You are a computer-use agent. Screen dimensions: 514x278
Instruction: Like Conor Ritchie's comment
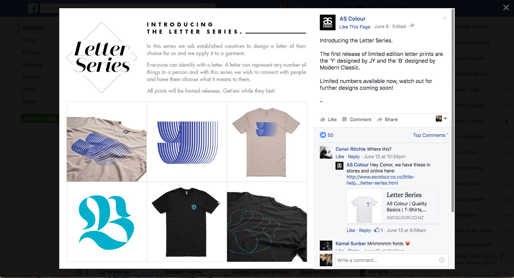(340, 156)
